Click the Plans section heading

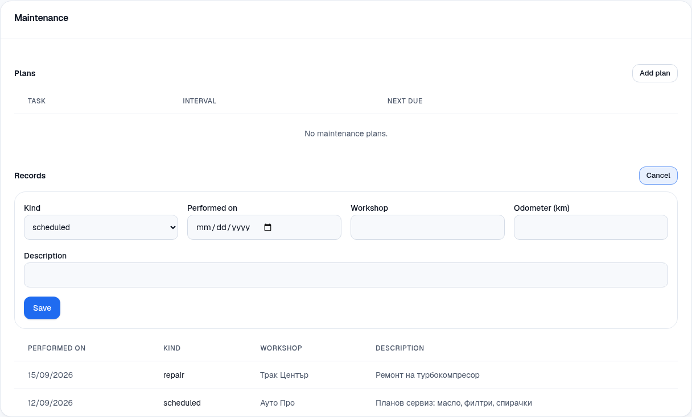pyautogui.click(x=25, y=73)
